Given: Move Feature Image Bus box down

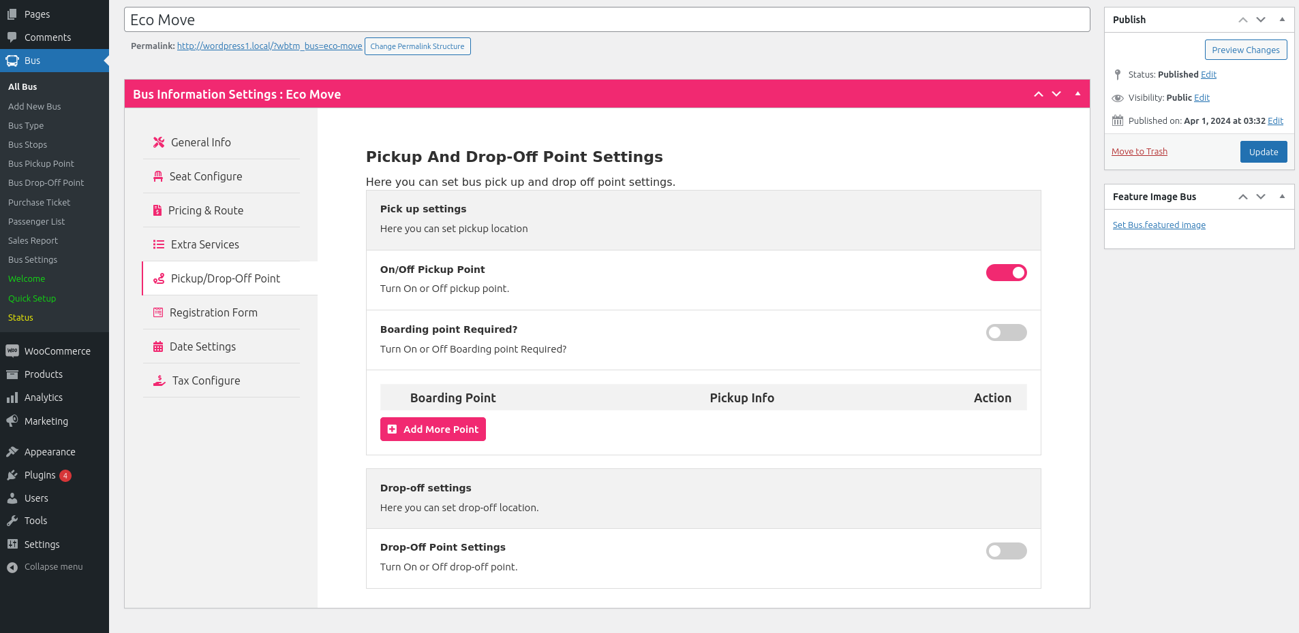Looking at the screenshot, I should pos(1261,197).
